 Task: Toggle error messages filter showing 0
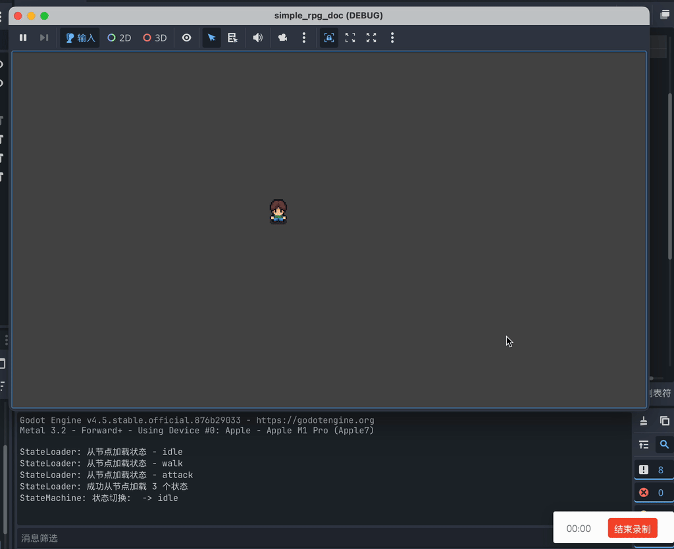(654, 492)
